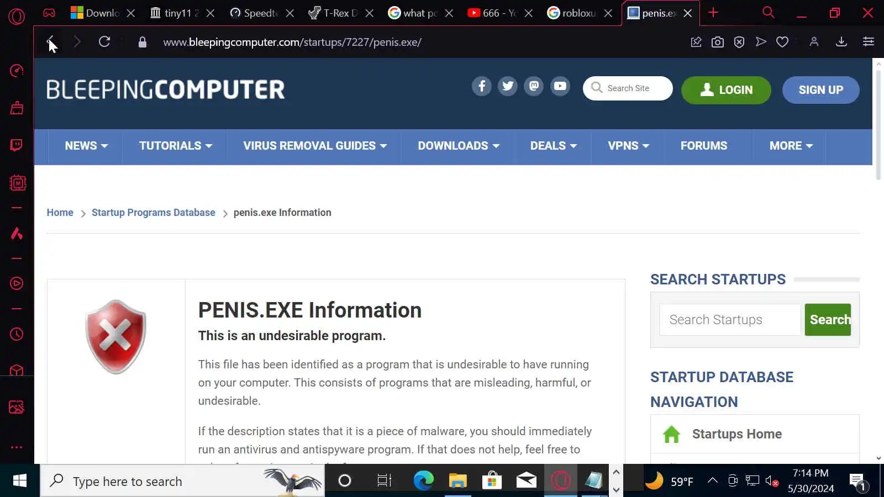Open the Player sidebar icon

(17, 283)
